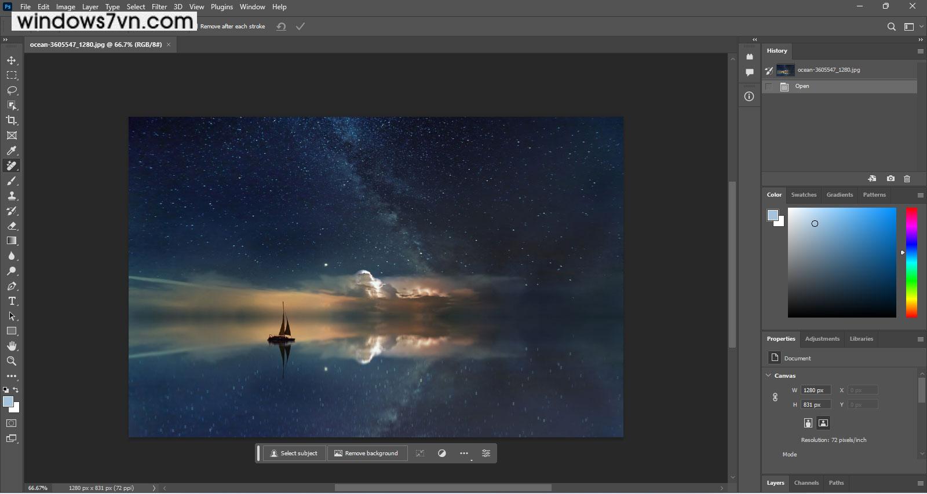Select the Dodge tool
927x494 pixels.
[x=12, y=271]
